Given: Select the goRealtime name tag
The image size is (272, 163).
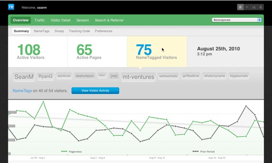Looking at the screenshot, I should pos(191,76).
